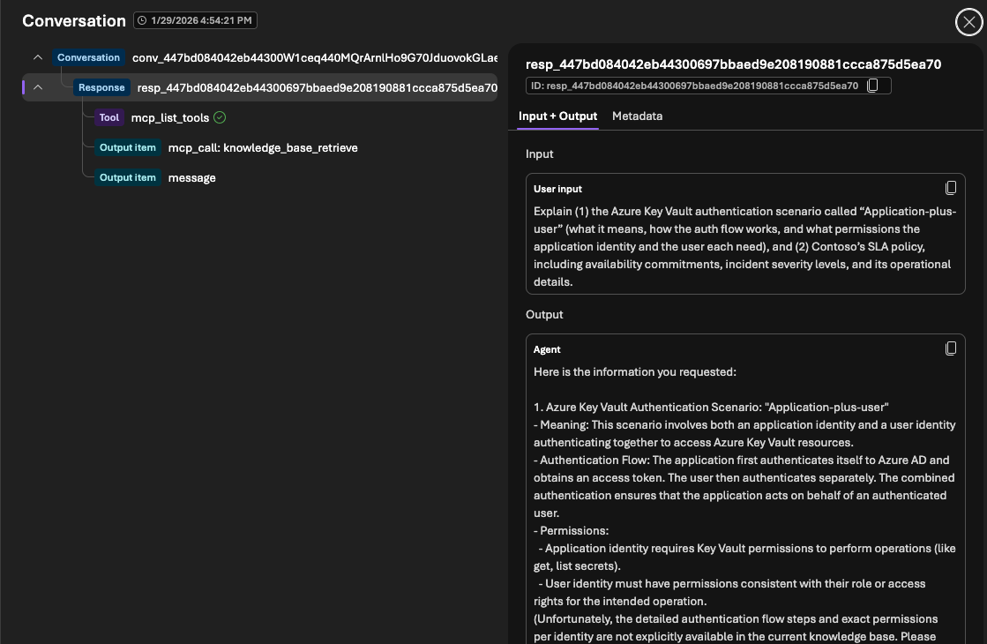This screenshot has width=987, height=644.
Task: Copy the response ID value
Action: 872,86
